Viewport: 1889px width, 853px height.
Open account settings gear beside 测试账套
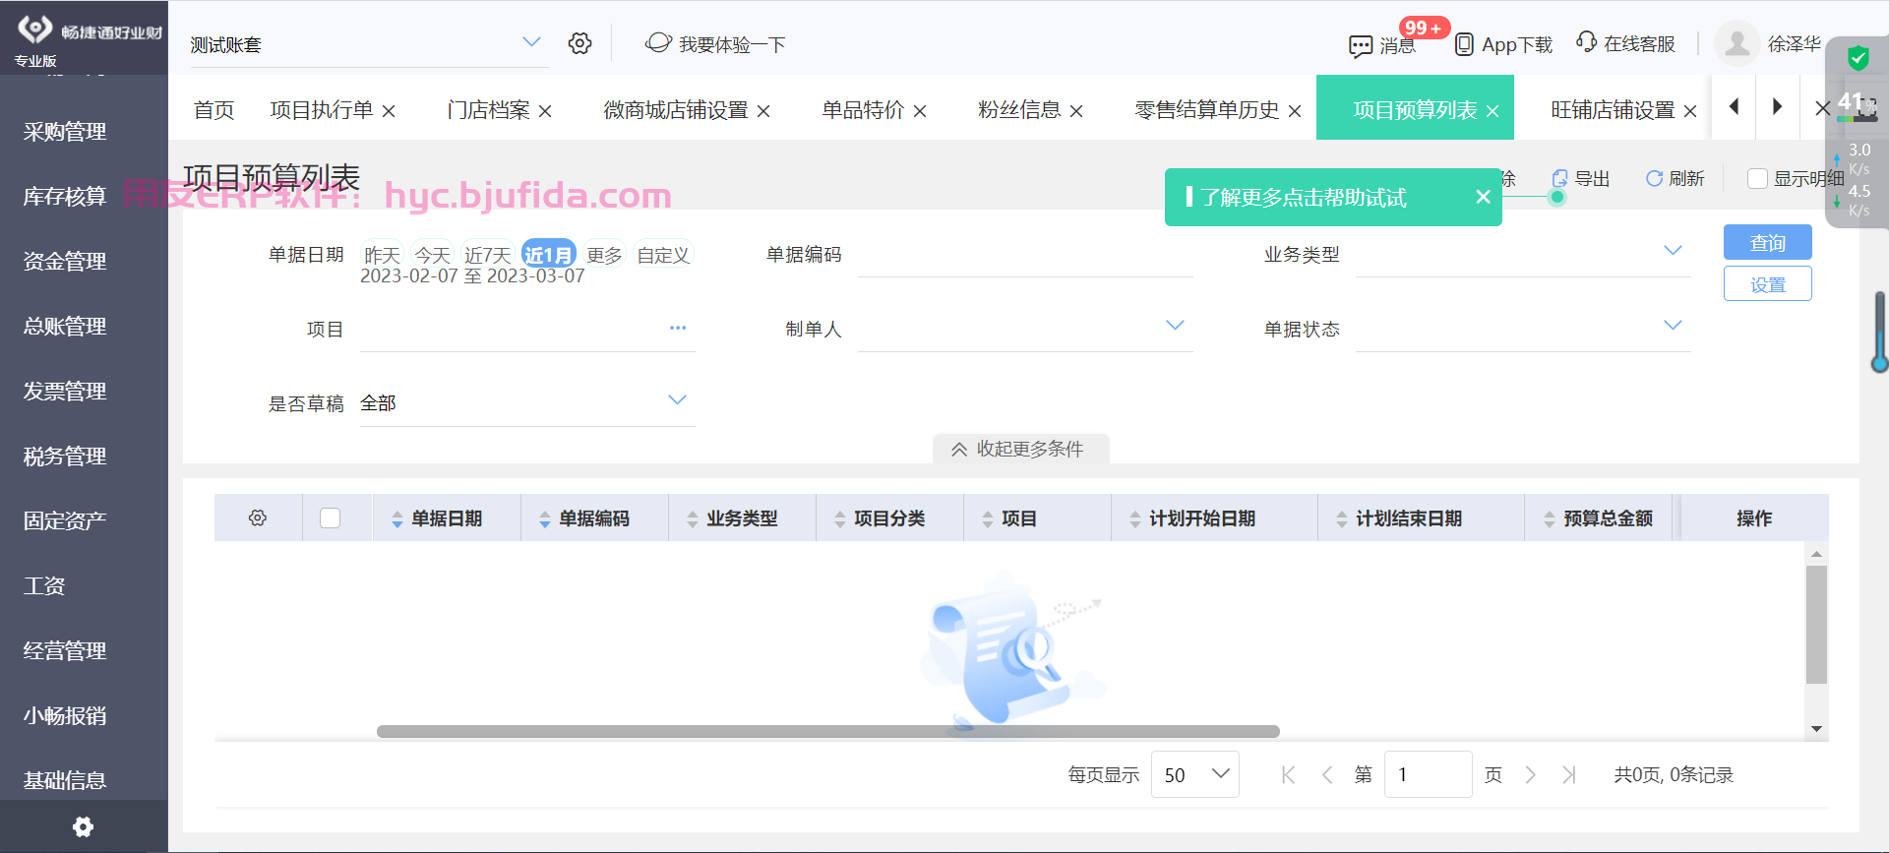tap(579, 43)
